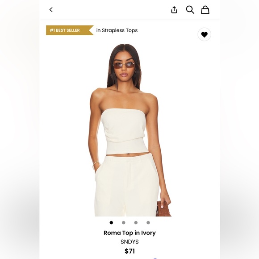Click the sunglasses in the product photo
Image resolution: width=259 pixels, height=259 pixels.
(x=124, y=65)
